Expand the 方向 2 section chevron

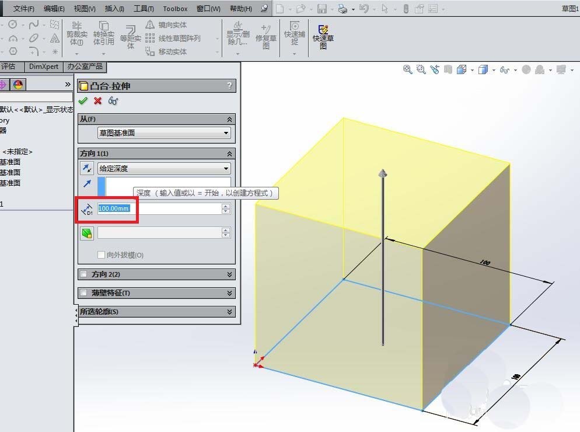(x=229, y=274)
